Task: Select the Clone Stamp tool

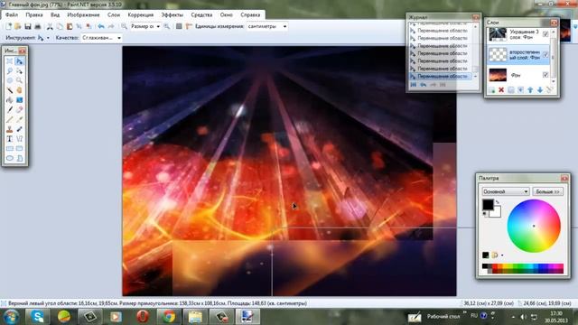Action: [x=10, y=129]
